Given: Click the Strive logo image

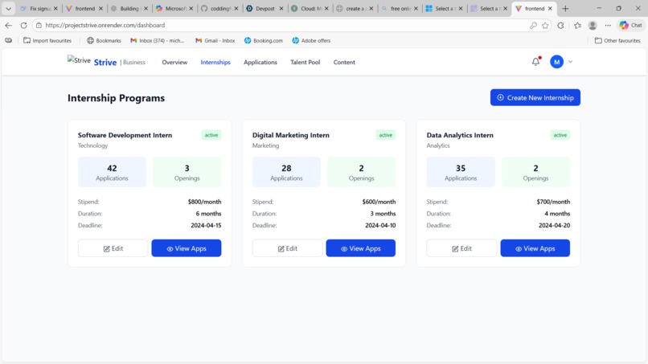Looking at the screenshot, I should pyautogui.click(x=79, y=60).
